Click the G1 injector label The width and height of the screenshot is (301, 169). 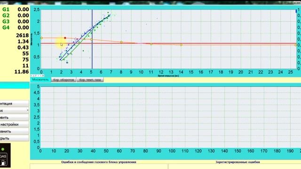[x=6, y=9]
